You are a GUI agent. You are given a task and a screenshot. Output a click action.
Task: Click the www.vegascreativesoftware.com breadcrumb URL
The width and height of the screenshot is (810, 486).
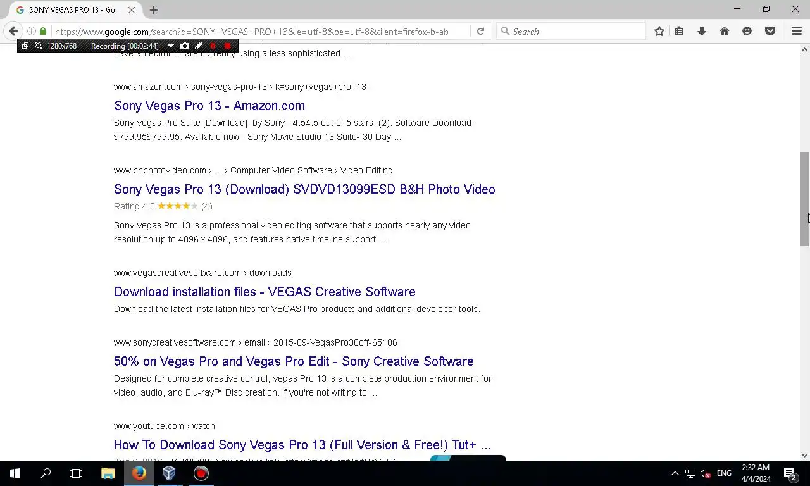(202, 273)
